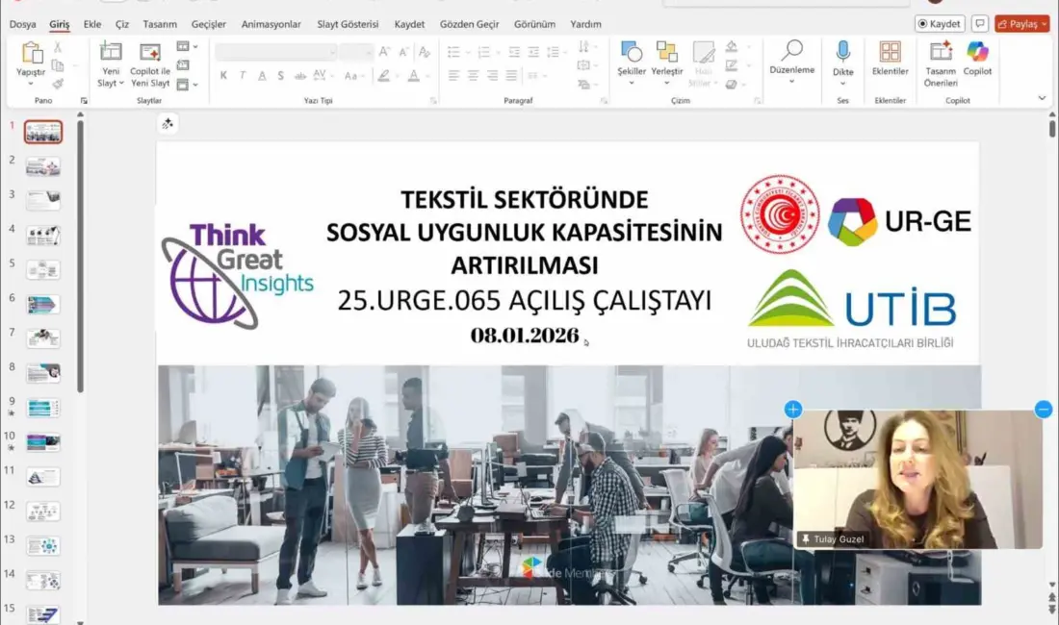Click the red Paylaş button
1059x625 pixels.
tap(1022, 23)
